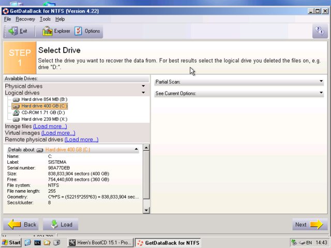Image resolution: width=331 pixels, height=248 pixels.
Task: Launch the browser quick launch icon
Action: (28, 243)
